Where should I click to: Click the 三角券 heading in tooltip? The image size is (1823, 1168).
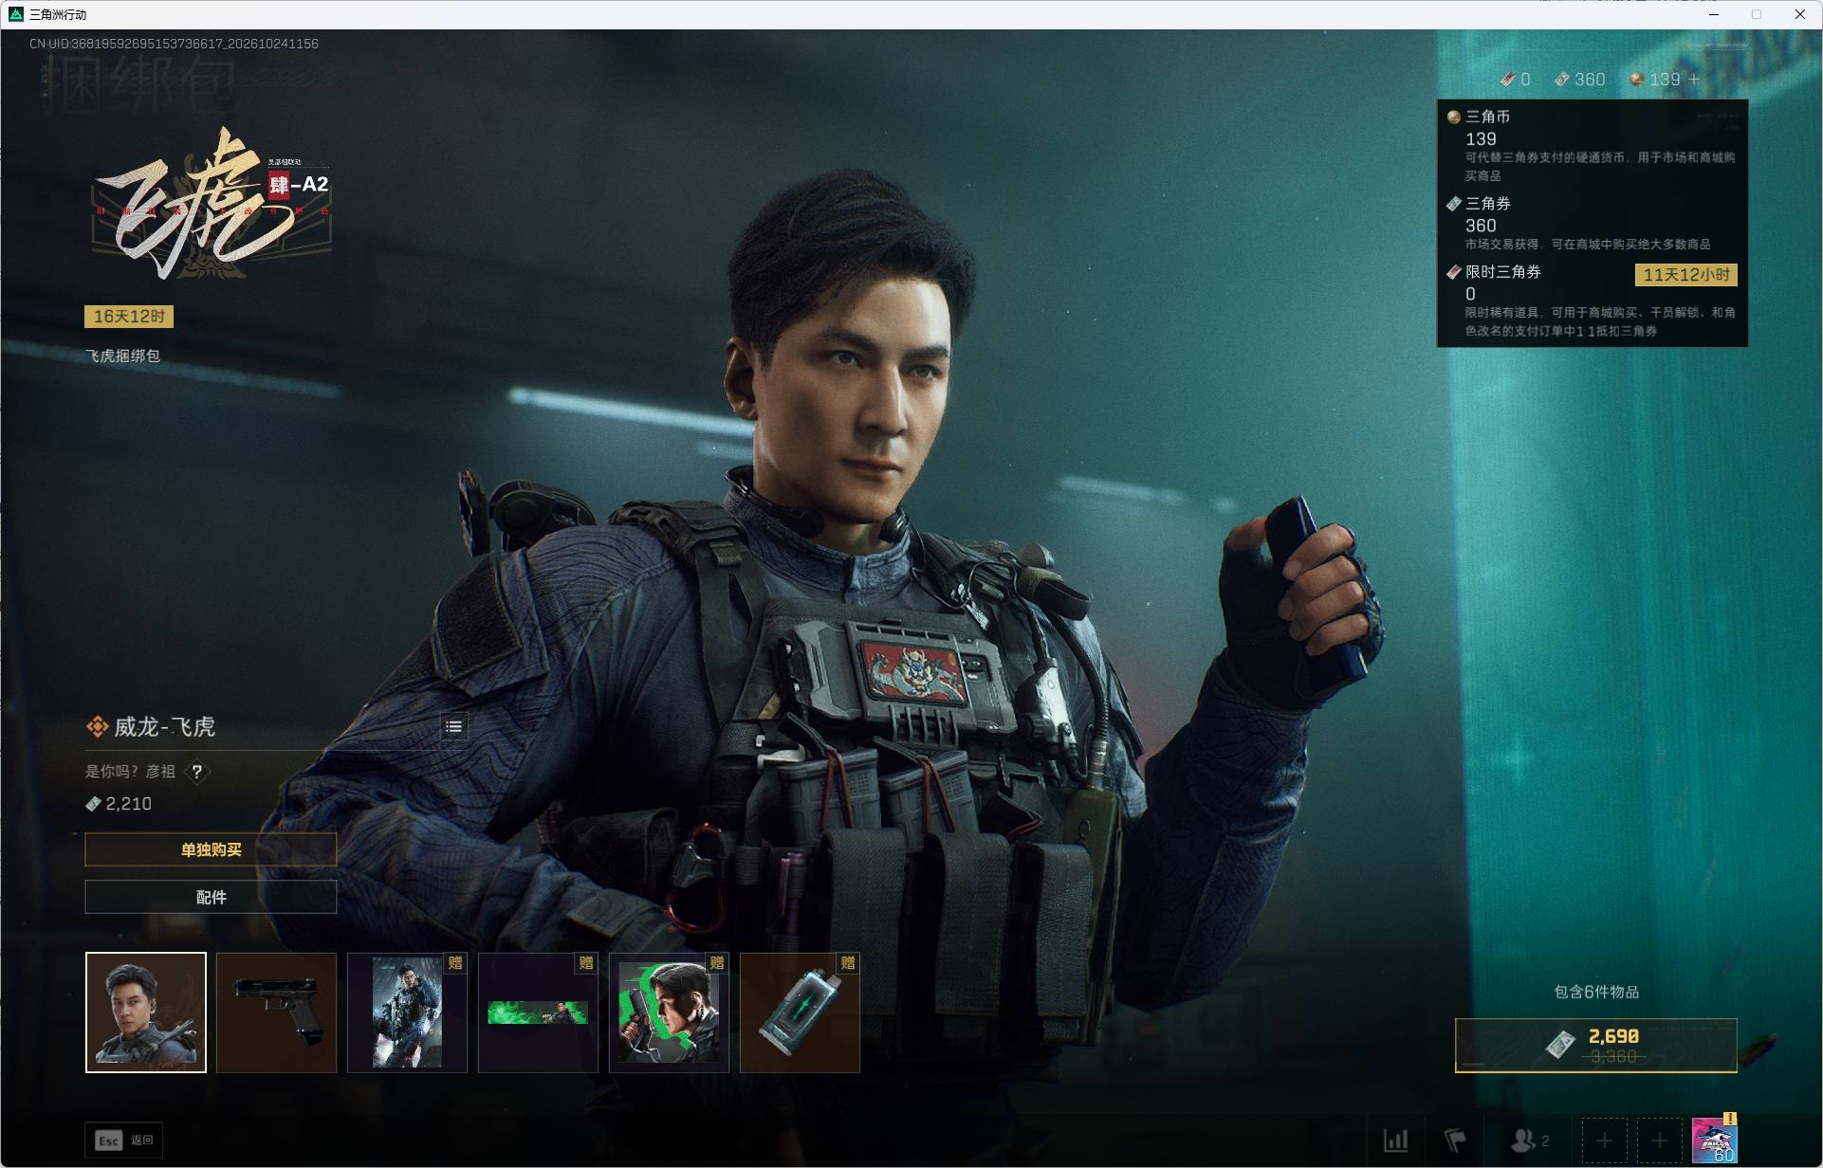tap(1488, 204)
